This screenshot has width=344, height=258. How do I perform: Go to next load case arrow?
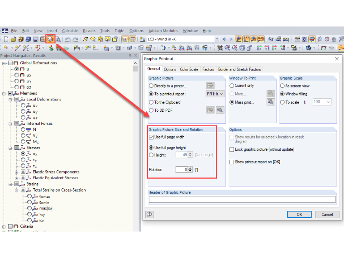click(231, 39)
